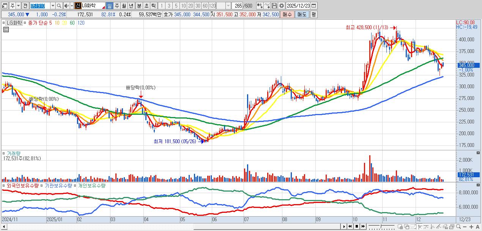
Task: Toggle the sidebar panel icon at top-left
Action: coord(4,6)
